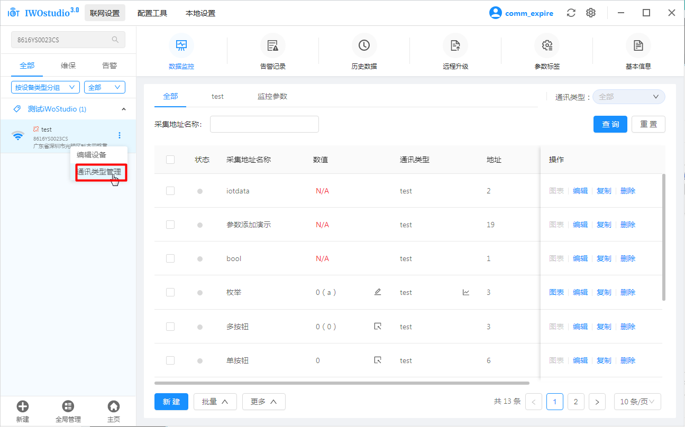The height and width of the screenshot is (427, 685).
Task: Select 通讯类型管理 in context menu
Action: (99, 172)
